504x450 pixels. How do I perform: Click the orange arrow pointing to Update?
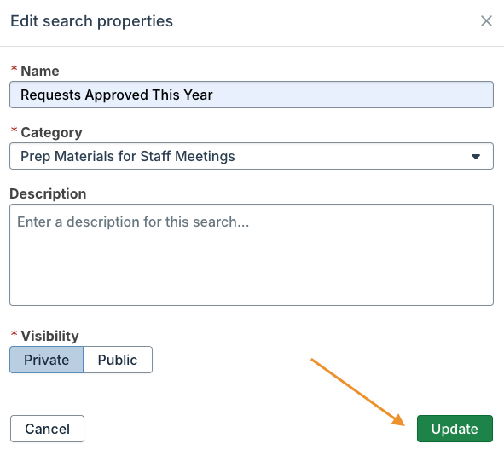click(x=358, y=392)
